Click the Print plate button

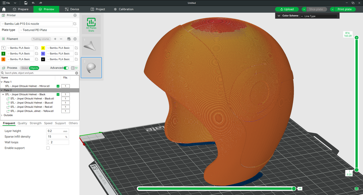[345, 9]
